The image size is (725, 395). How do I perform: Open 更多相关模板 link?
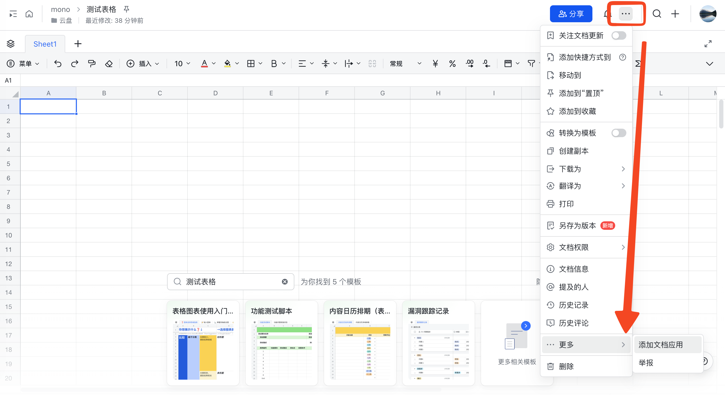point(517,362)
